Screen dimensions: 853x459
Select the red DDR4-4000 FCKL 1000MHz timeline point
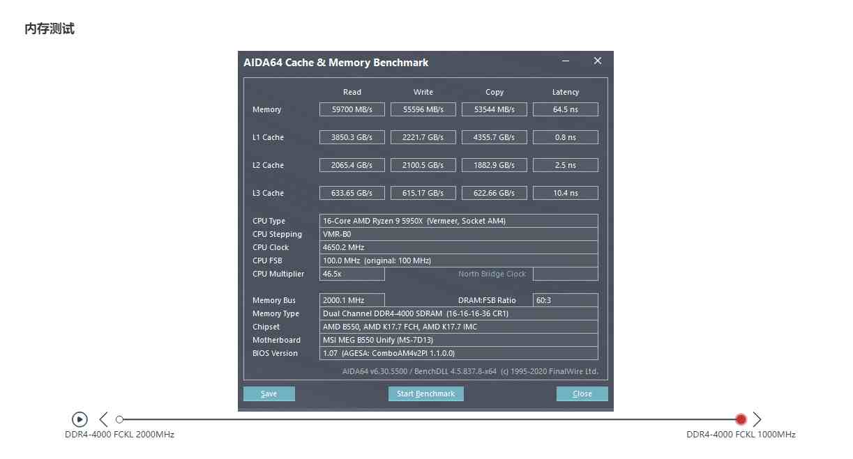point(741,419)
